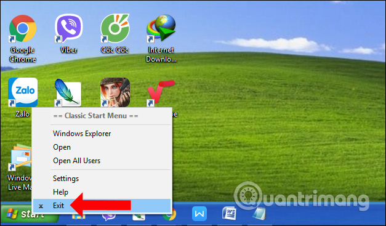Choose Windows Explorer from the context menu
Image resolution: width=386 pixels, height=226 pixels.
click(x=102, y=134)
